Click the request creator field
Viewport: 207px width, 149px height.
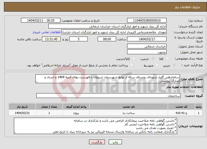click(x=114, y=32)
